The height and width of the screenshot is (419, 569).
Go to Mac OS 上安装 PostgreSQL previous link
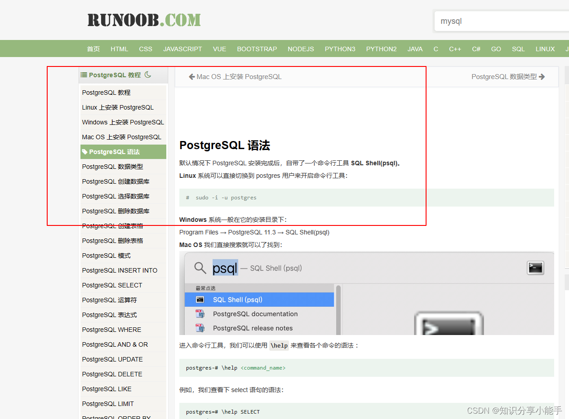[x=239, y=77]
